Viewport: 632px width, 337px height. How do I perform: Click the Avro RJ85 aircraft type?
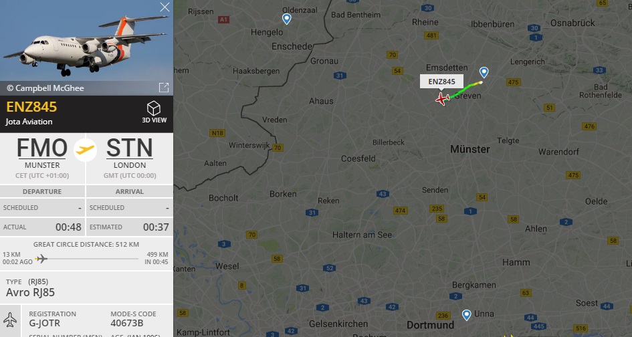pyautogui.click(x=30, y=292)
